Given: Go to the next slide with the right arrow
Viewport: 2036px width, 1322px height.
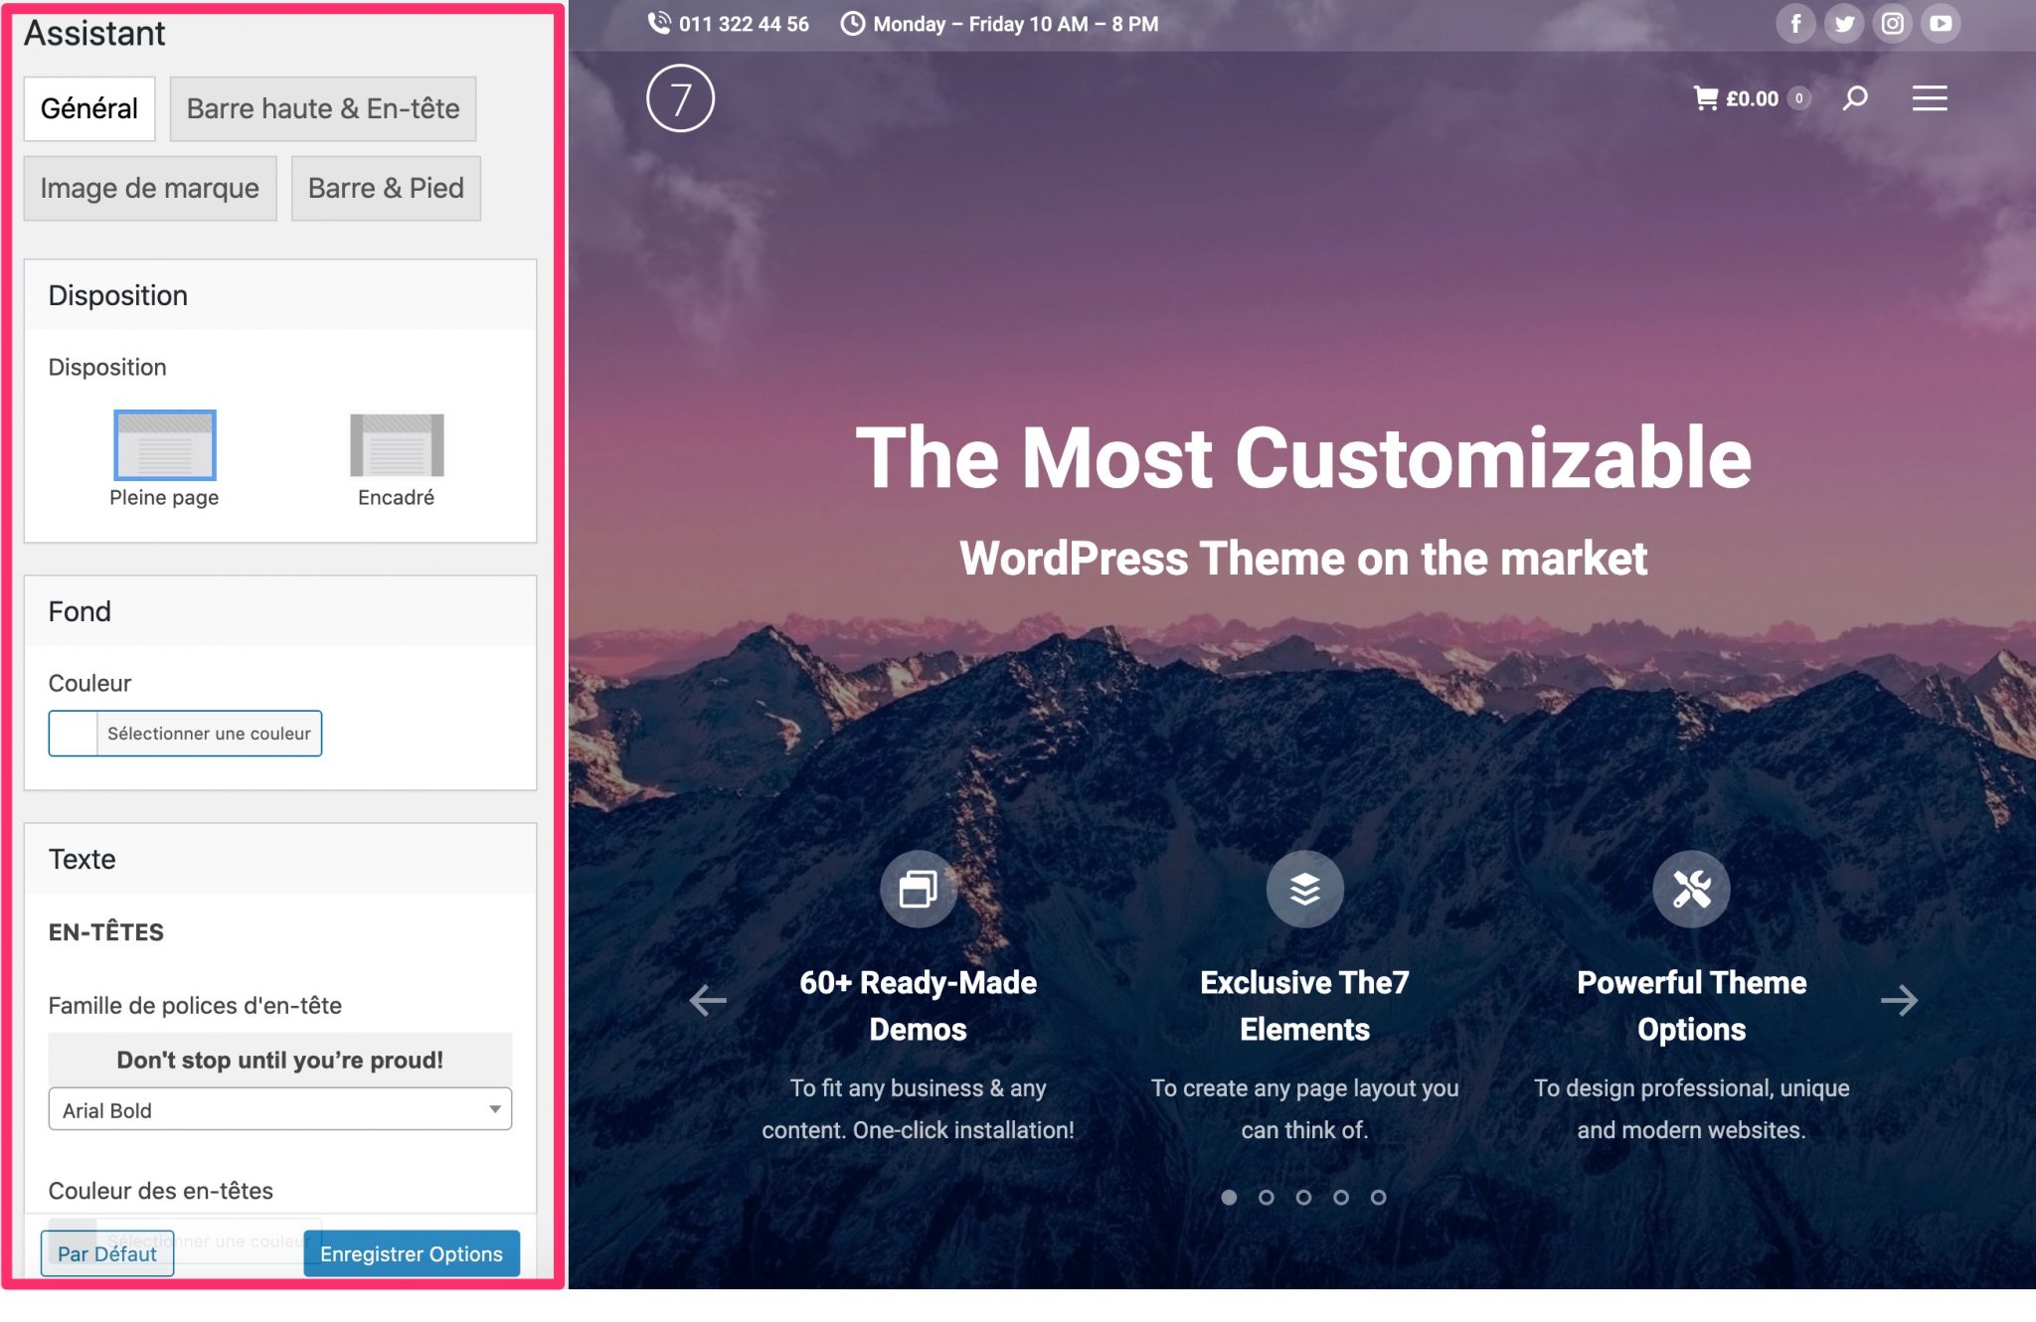Looking at the screenshot, I should point(1899,1000).
